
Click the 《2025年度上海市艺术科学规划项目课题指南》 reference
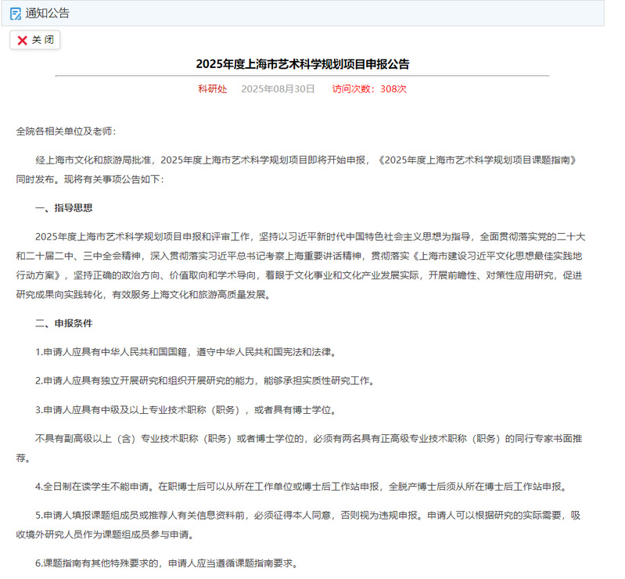pyautogui.click(x=477, y=160)
